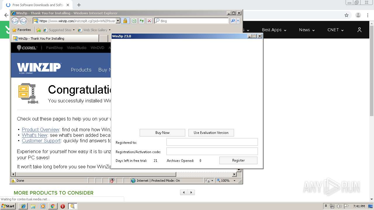
Task: Click the Register button
Action: [x=238, y=160]
